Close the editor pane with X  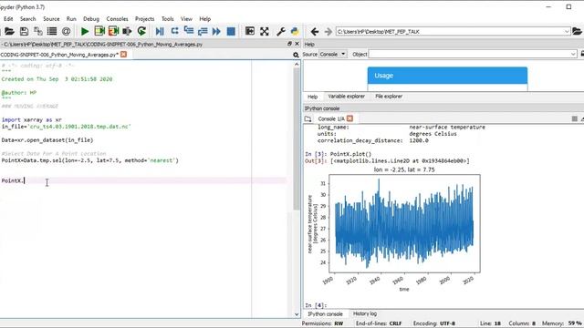point(297,44)
